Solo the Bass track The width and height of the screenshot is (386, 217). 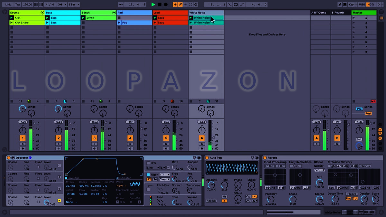(x=59, y=144)
